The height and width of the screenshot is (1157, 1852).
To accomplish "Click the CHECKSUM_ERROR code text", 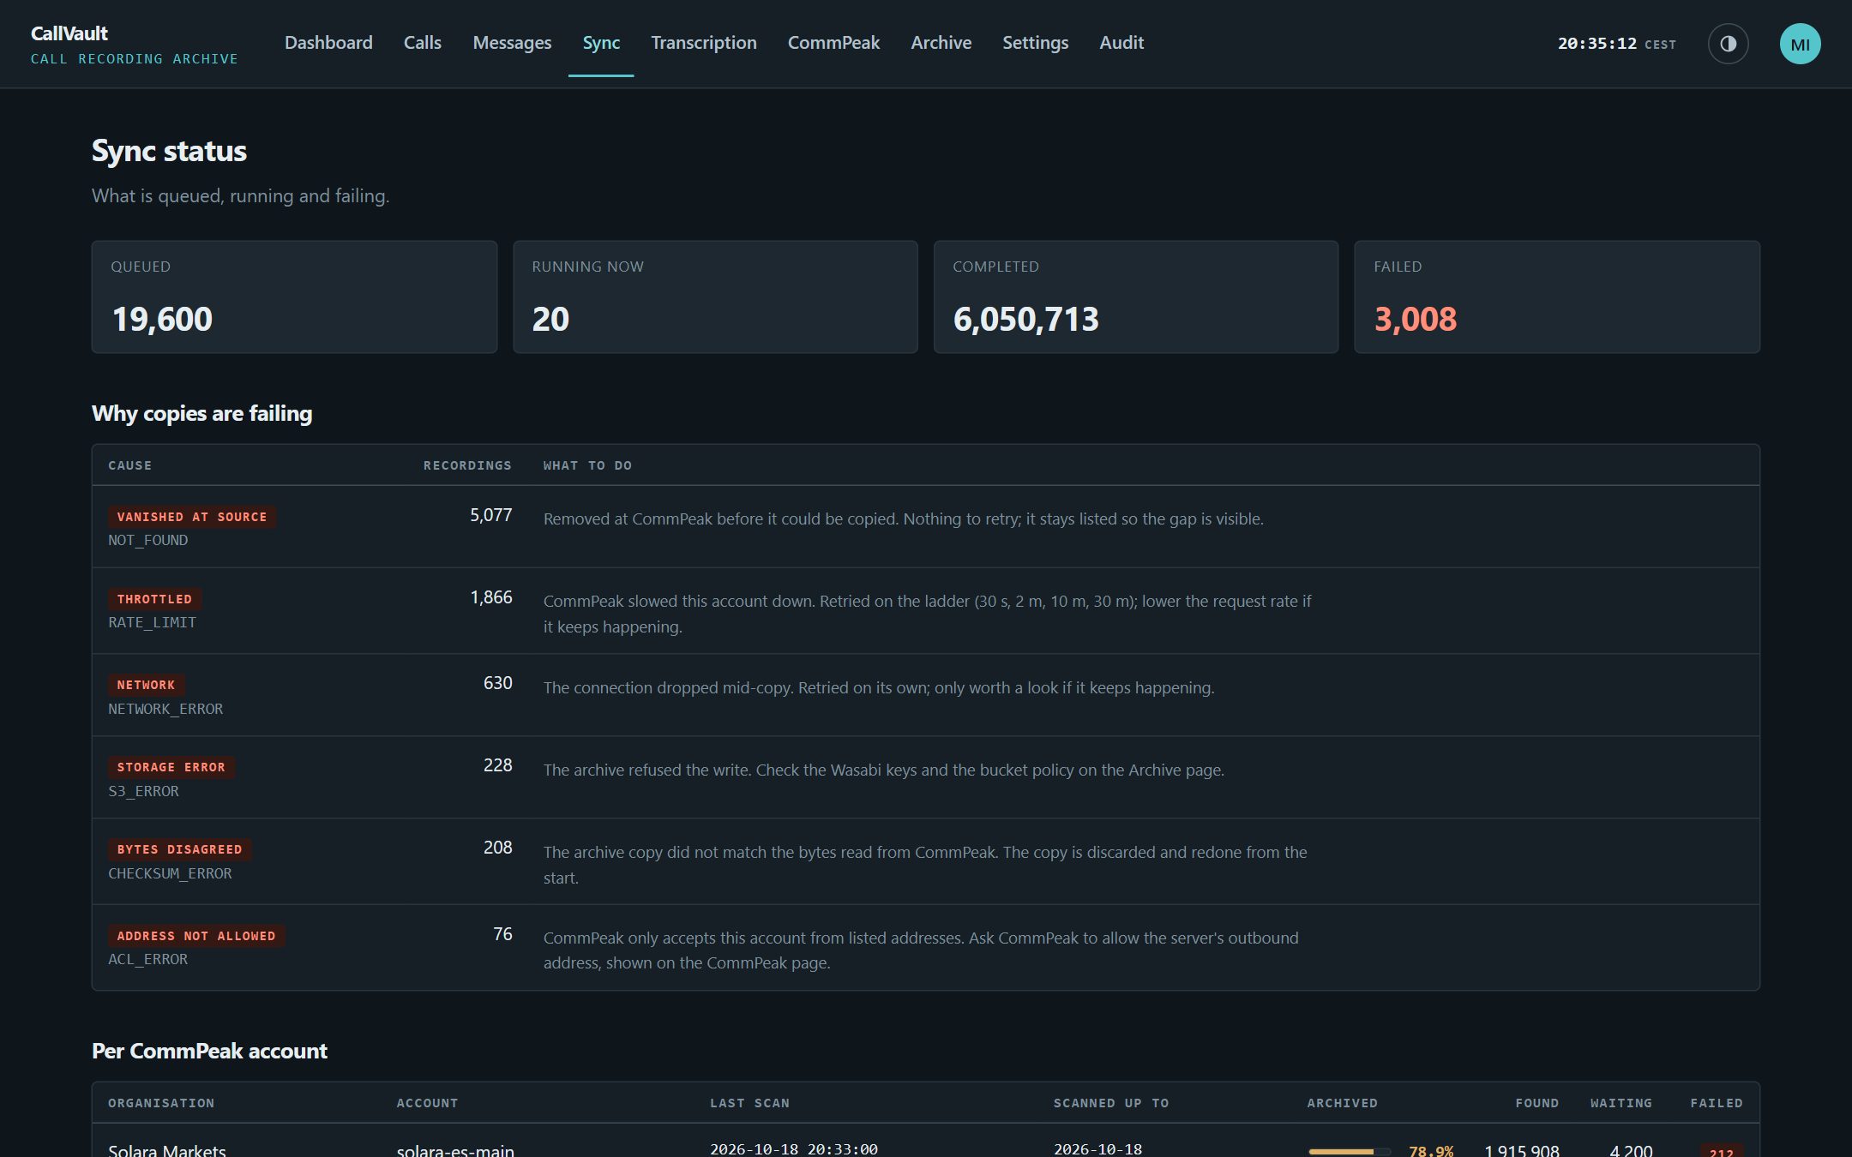I will (x=170, y=873).
